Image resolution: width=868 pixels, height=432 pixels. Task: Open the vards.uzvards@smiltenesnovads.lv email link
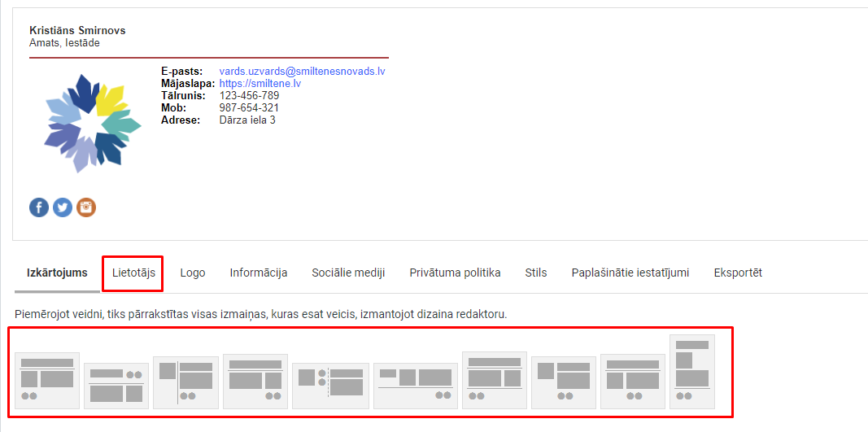pos(302,72)
